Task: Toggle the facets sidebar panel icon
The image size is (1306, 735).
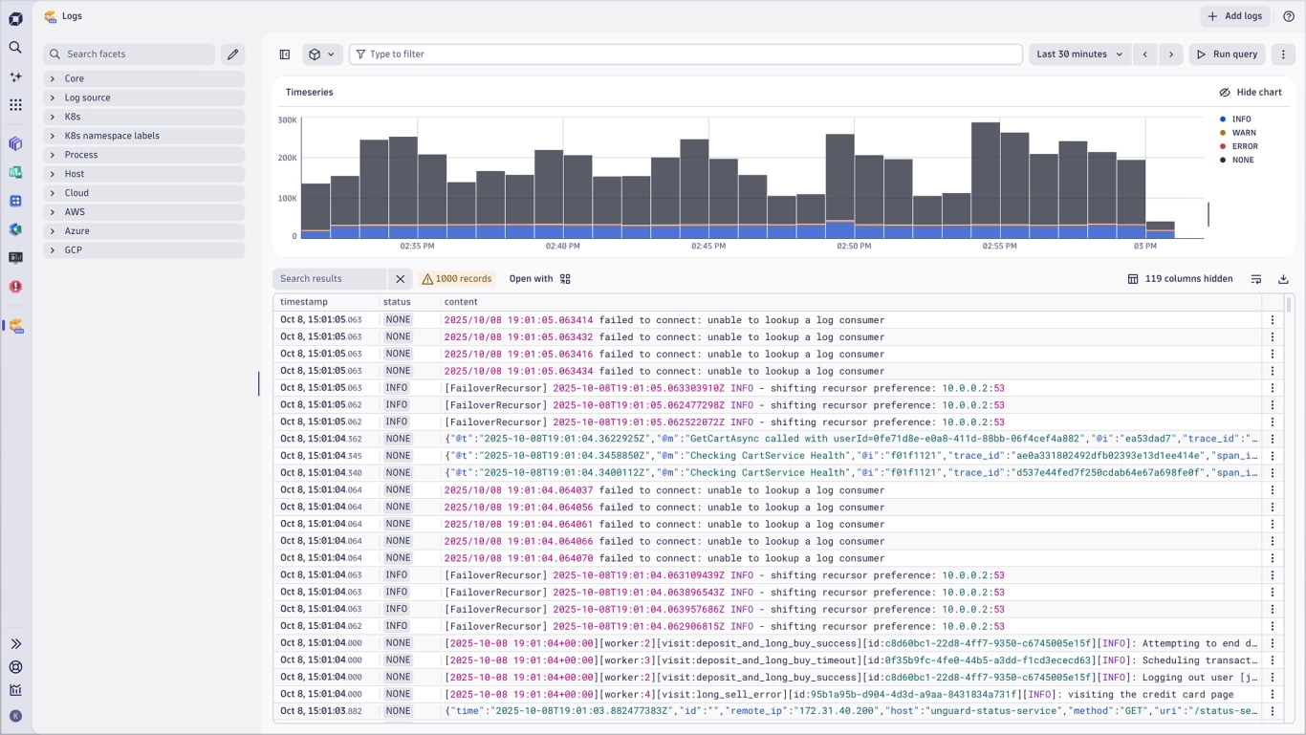Action: [285, 54]
